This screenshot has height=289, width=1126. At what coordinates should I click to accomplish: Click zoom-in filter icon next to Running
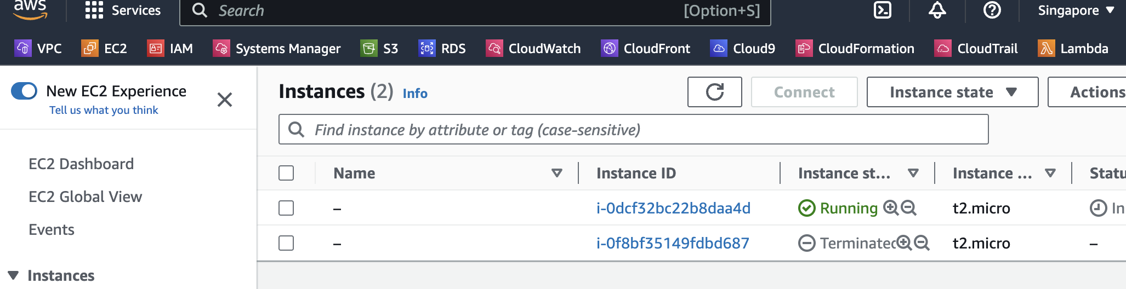[891, 207]
